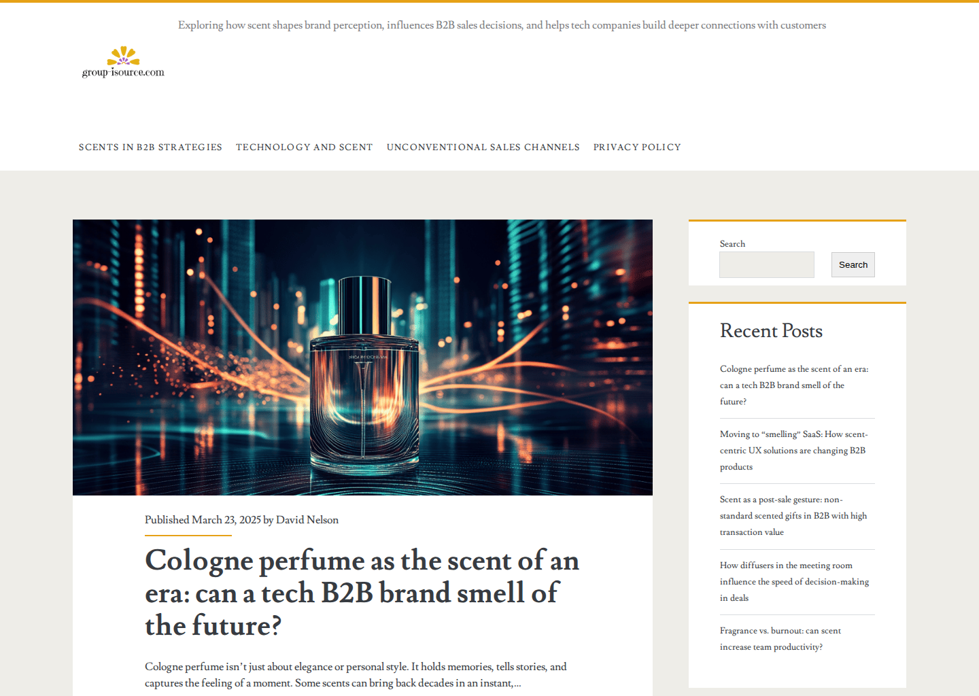Click the sidebar Search button
The height and width of the screenshot is (696, 979).
tap(853, 265)
